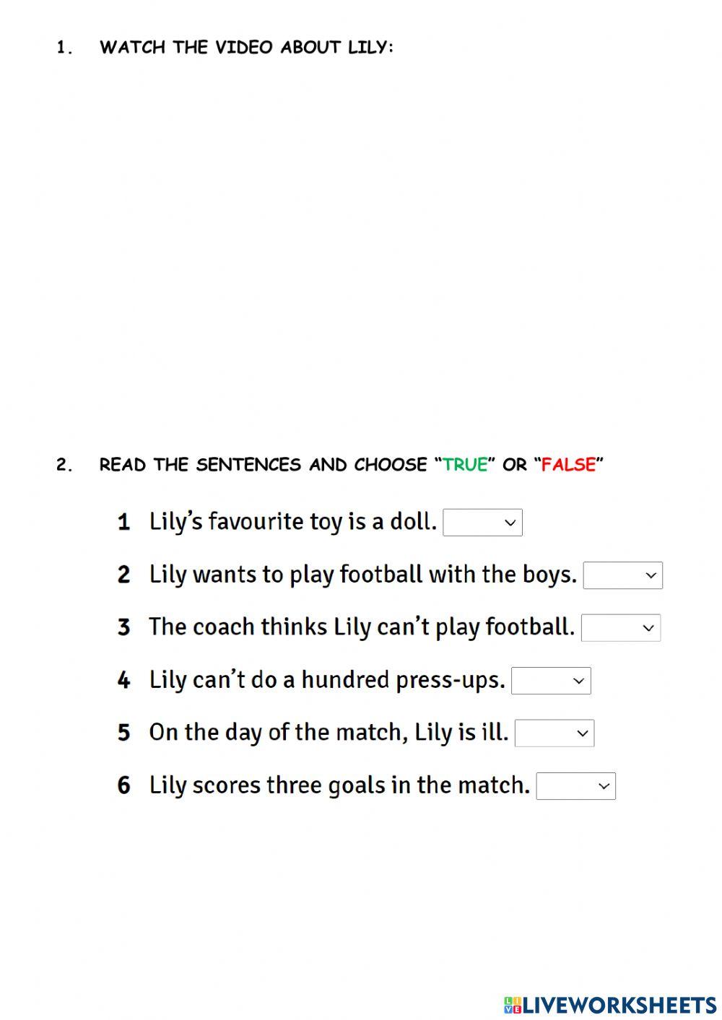This screenshot has height=1020, width=722.
Task: Expand the answer dropdown for sentence 2
Action: (622, 575)
